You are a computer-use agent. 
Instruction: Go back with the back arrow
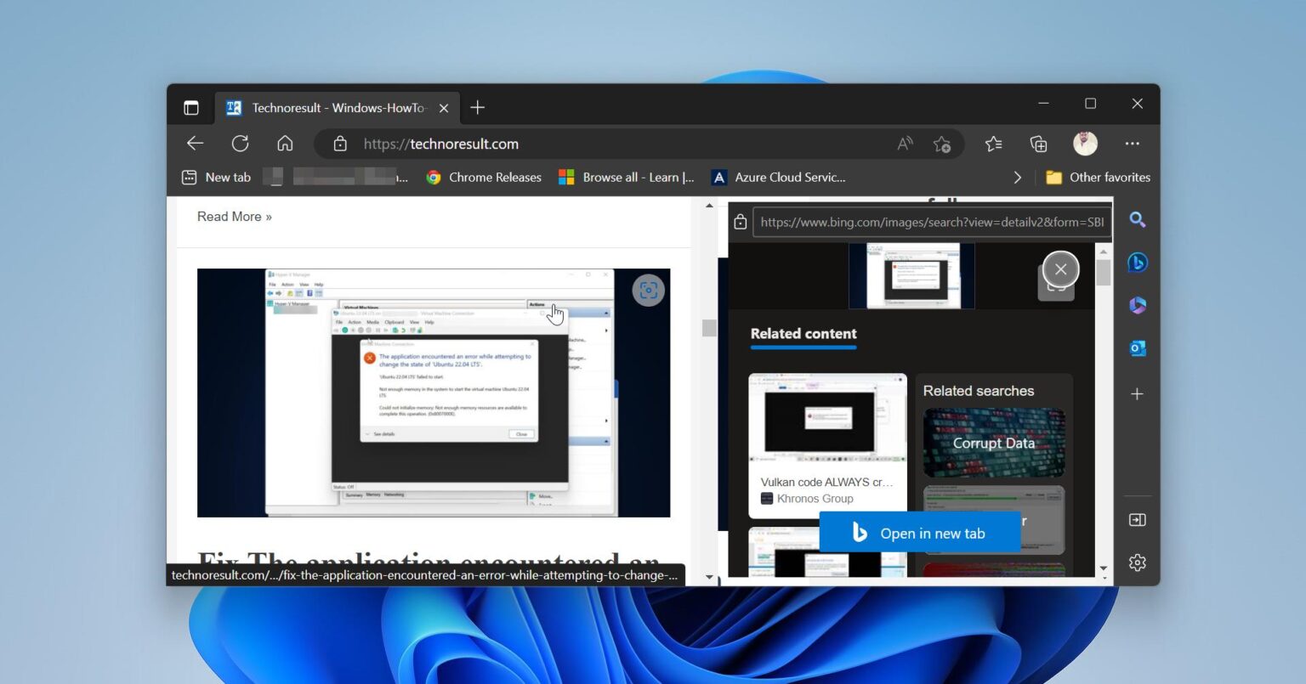(196, 144)
